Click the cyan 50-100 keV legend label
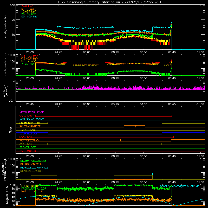The image size is (208, 208). click(29, 17)
